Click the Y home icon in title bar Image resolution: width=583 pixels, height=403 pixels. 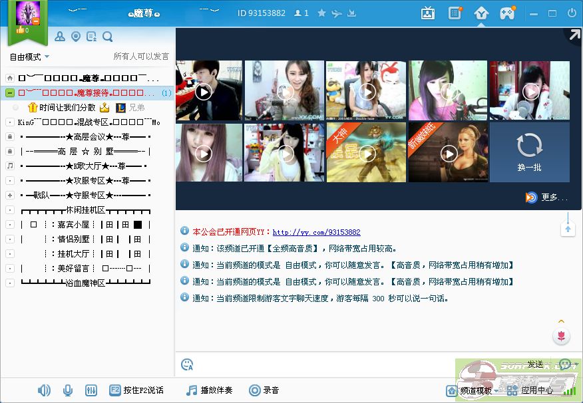(481, 14)
